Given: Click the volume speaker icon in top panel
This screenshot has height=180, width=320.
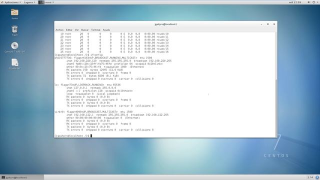Looking at the screenshot, I should (308, 2).
